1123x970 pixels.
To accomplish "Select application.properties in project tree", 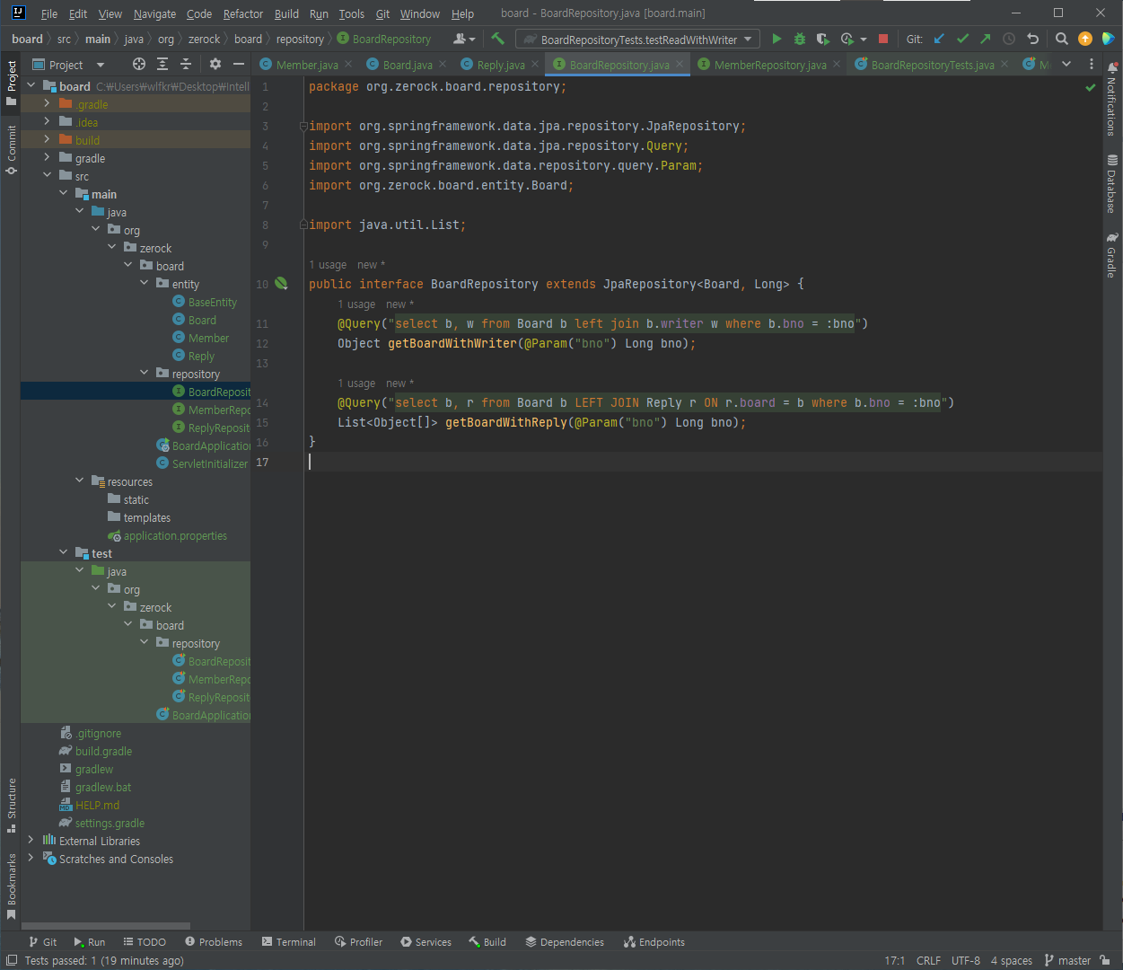I will pyautogui.click(x=167, y=536).
